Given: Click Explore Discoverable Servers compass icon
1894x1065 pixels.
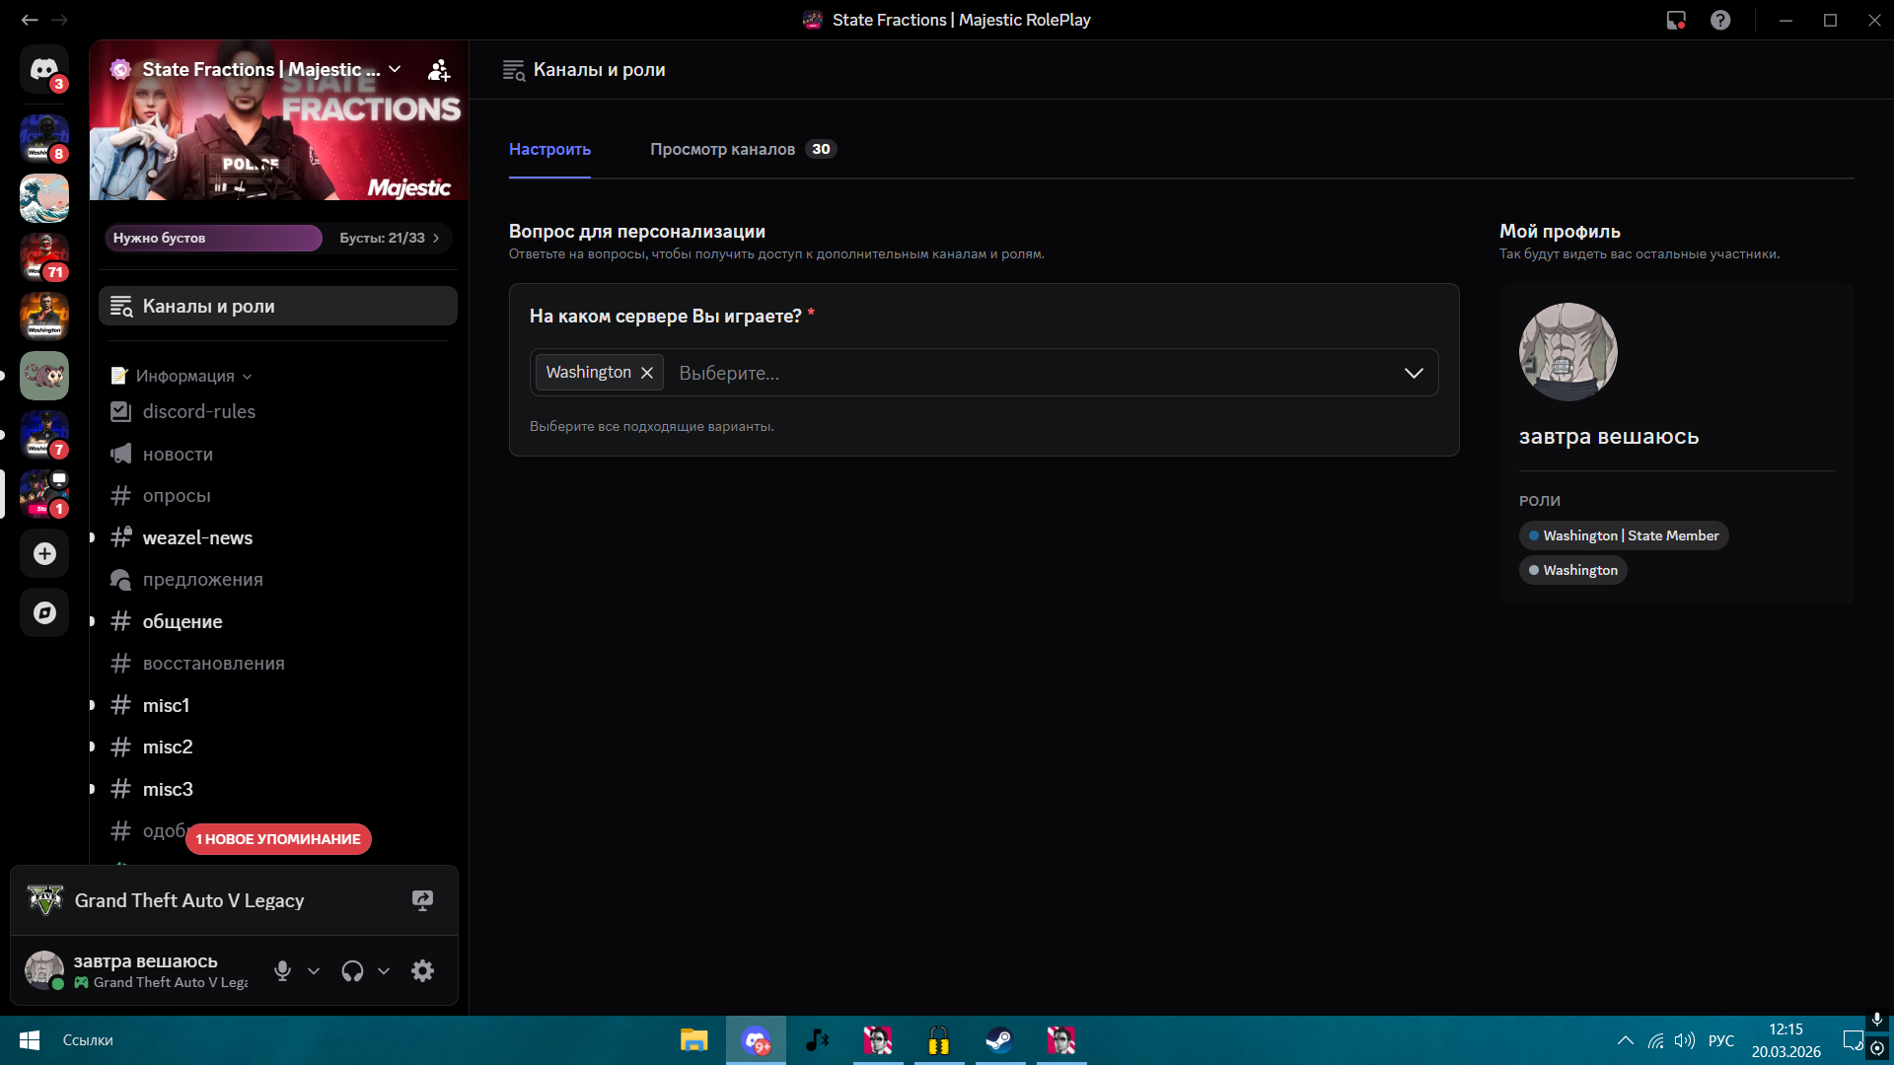Looking at the screenshot, I should point(44,612).
